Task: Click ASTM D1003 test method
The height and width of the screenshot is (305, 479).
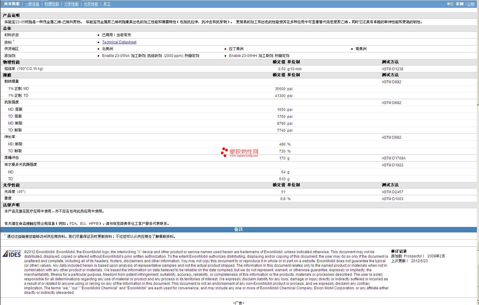Action: coord(392,199)
